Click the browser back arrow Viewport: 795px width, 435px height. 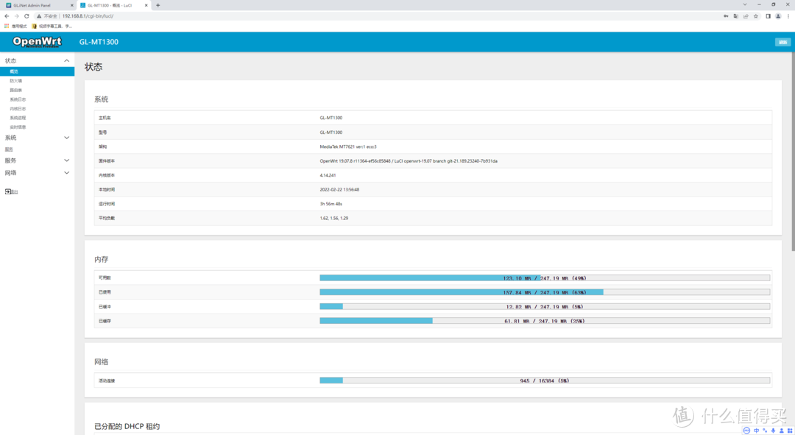point(7,15)
